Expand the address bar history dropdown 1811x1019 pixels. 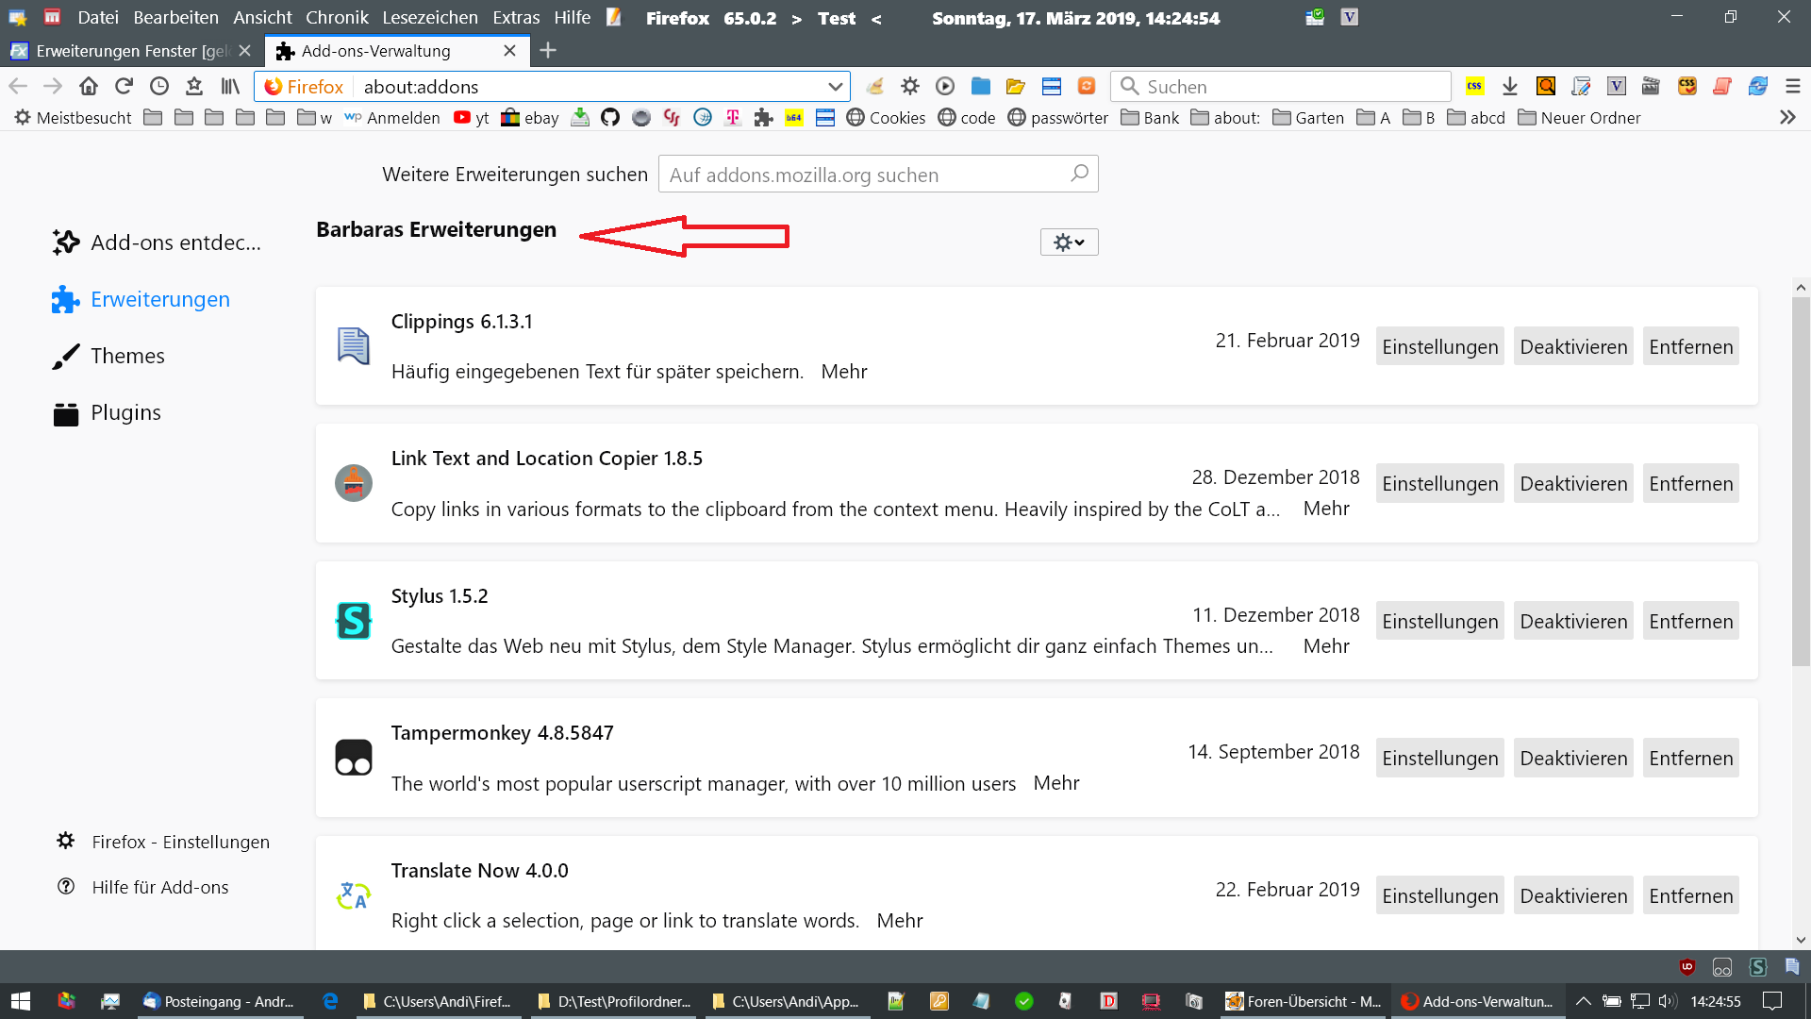(x=835, y=87)
